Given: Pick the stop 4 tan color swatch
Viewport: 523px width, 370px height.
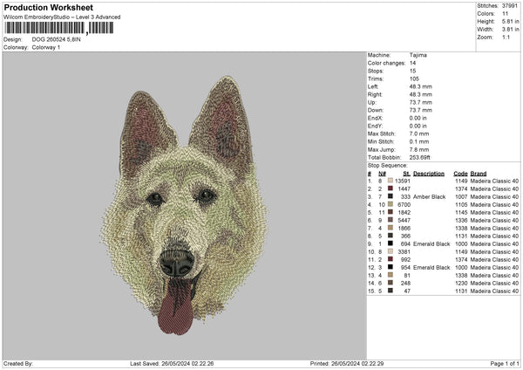Looking at the screenshot, I should coord(390,204).
